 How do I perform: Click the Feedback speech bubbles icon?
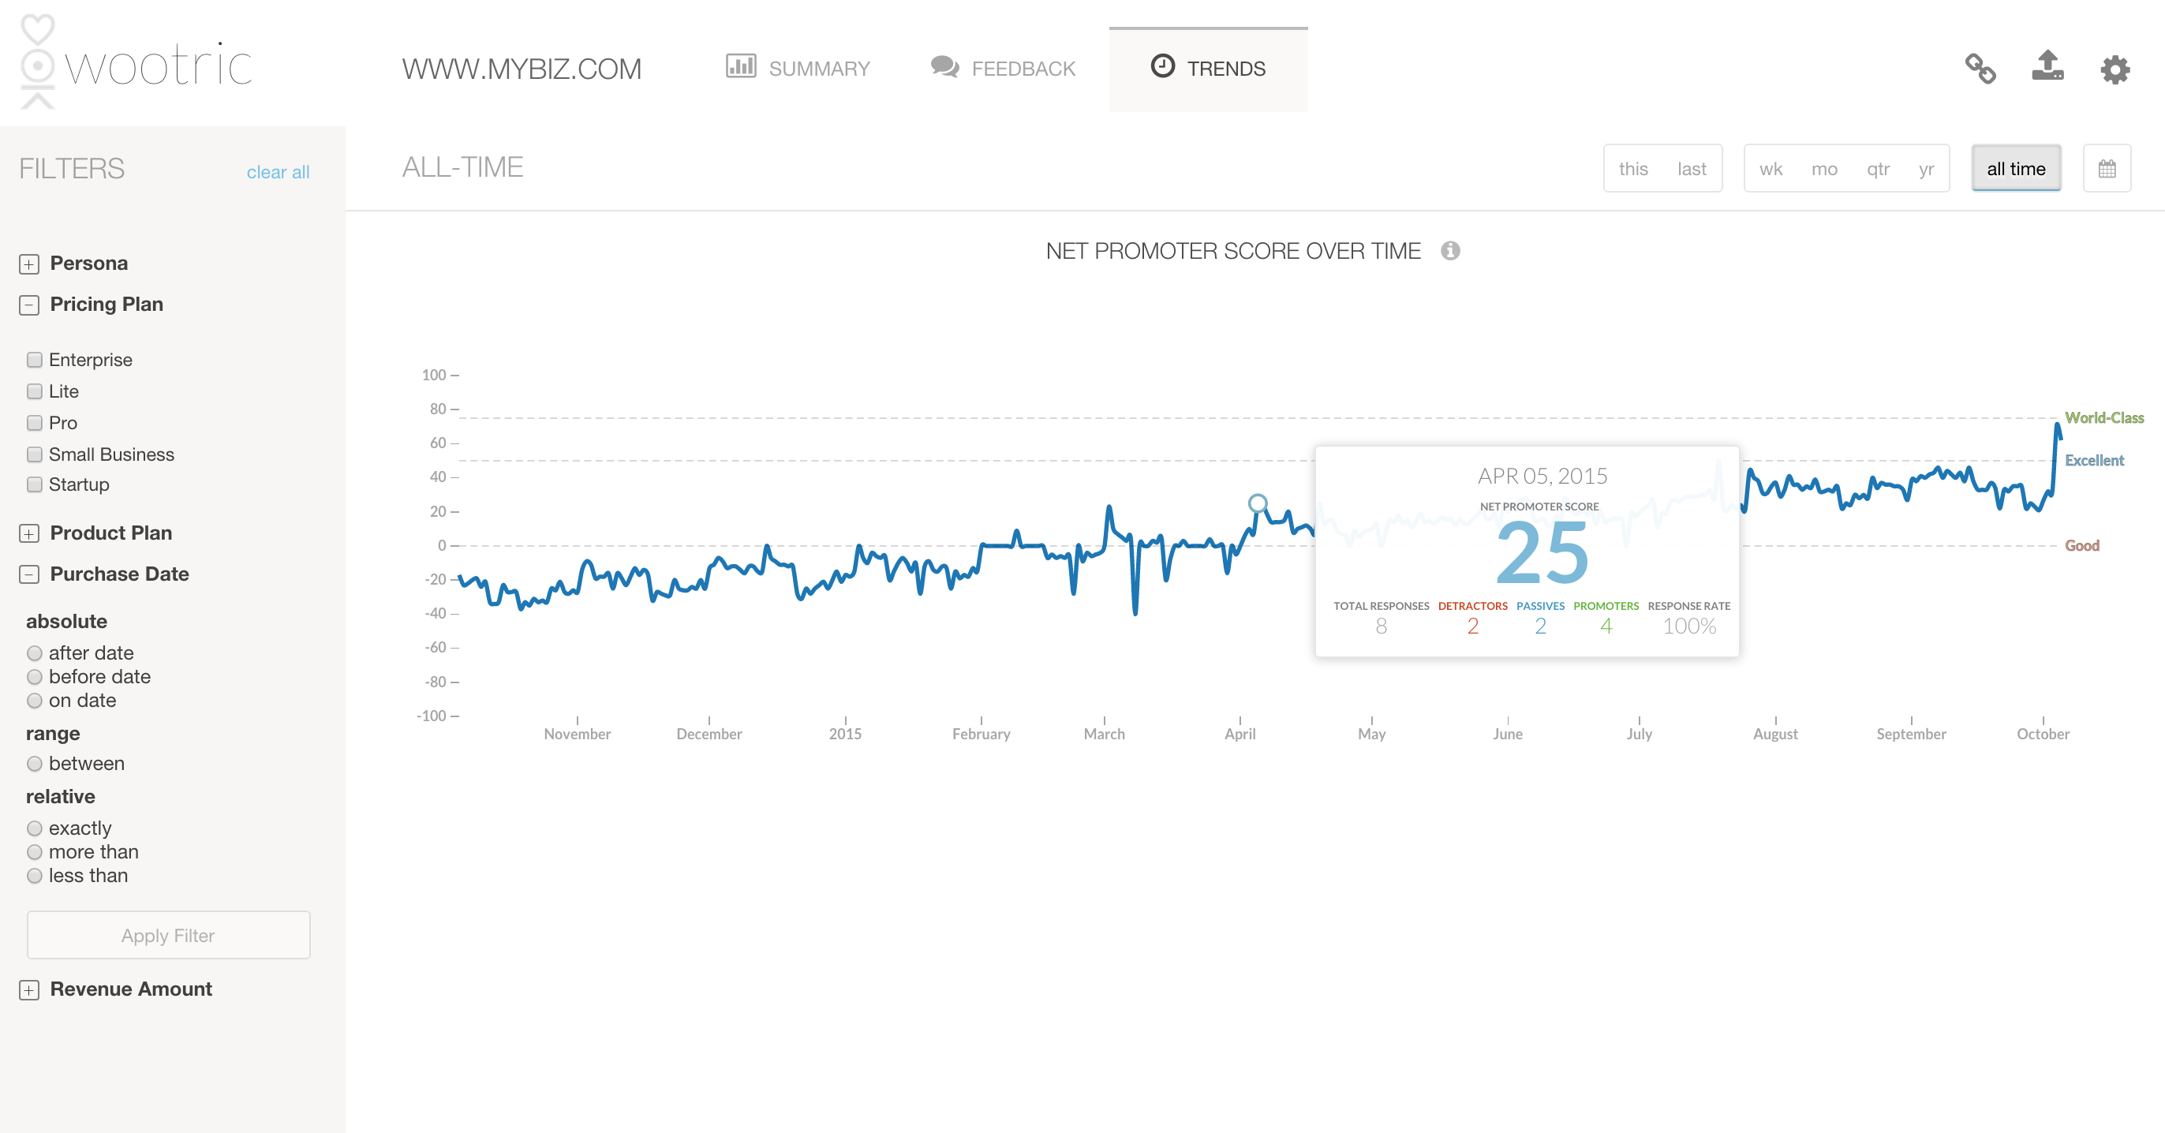point(944,67)
